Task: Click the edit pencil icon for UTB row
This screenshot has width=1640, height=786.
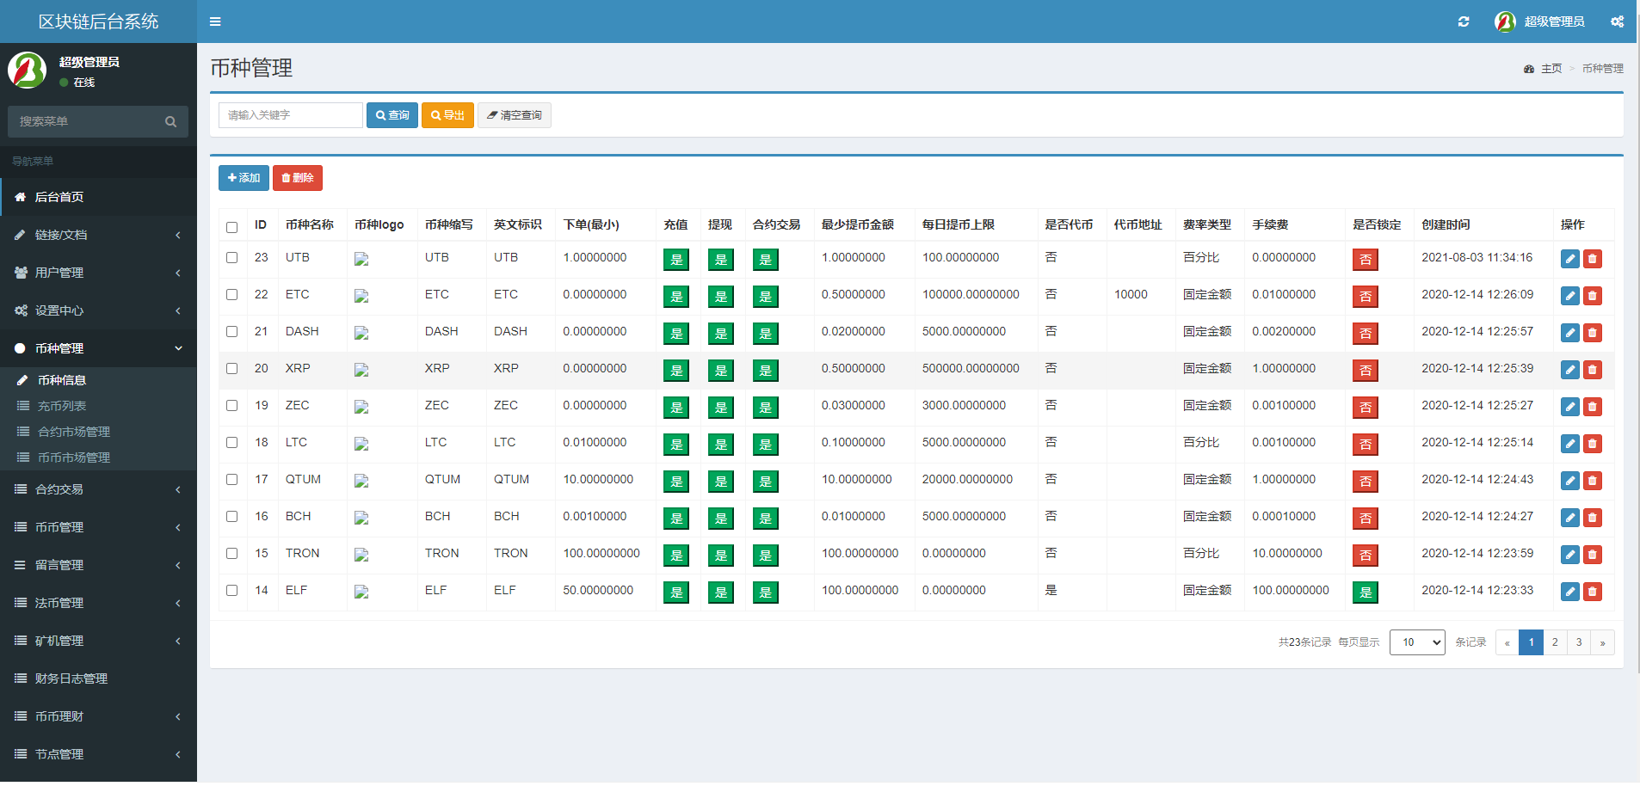Action: click(x=1569, y=259)
